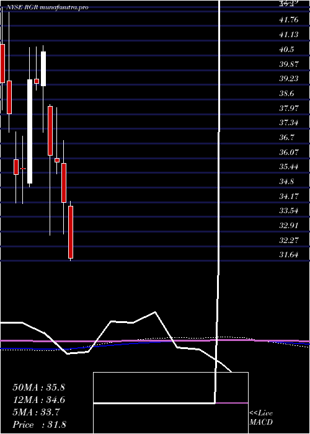Select the 37.97 price level label

[289, 108]
